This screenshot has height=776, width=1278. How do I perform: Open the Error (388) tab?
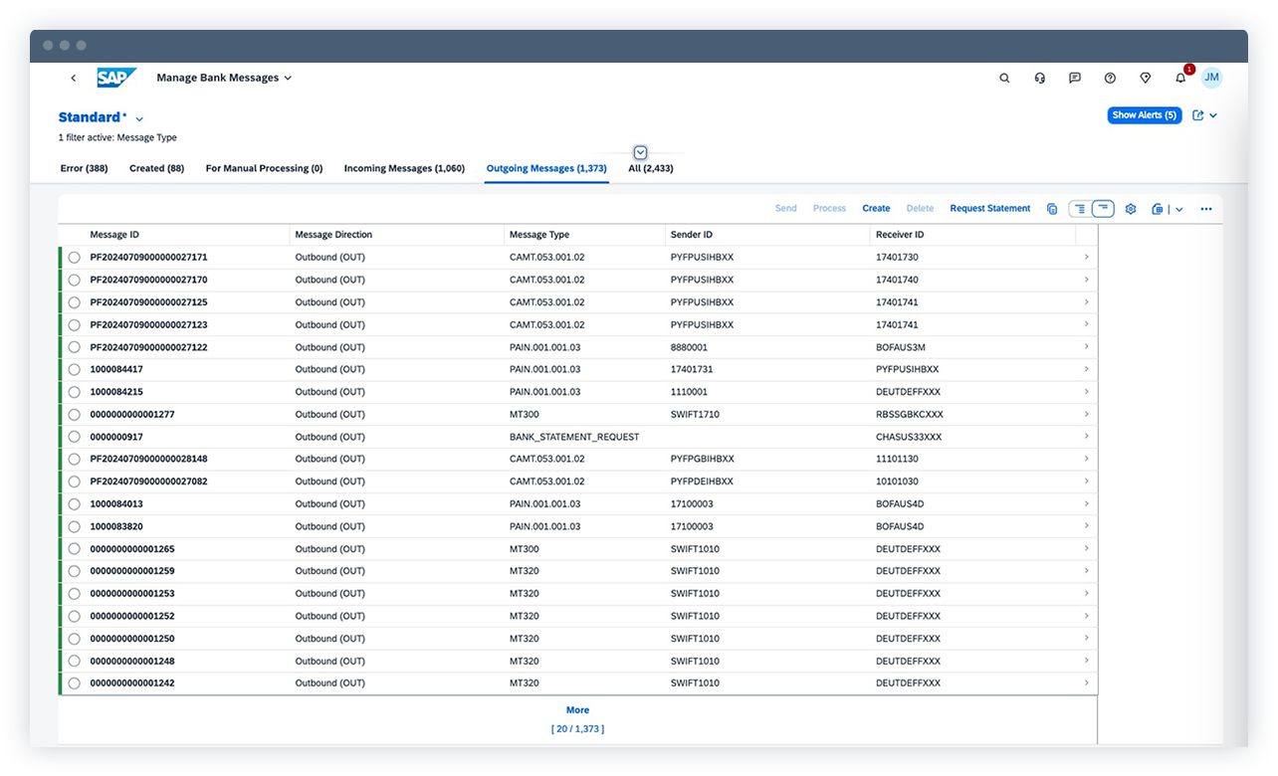pos(84,168)
